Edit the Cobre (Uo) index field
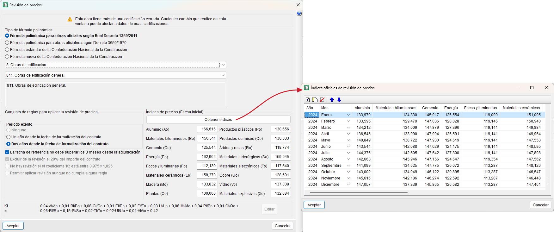This screenshot has width=554, height=232. click(280, 175)
